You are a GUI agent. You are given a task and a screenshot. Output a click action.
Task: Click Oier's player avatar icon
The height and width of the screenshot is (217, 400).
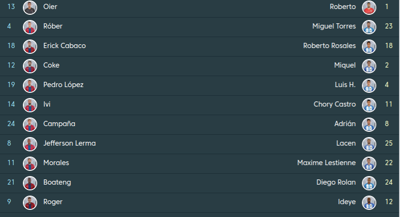click(x=30, y=7)
